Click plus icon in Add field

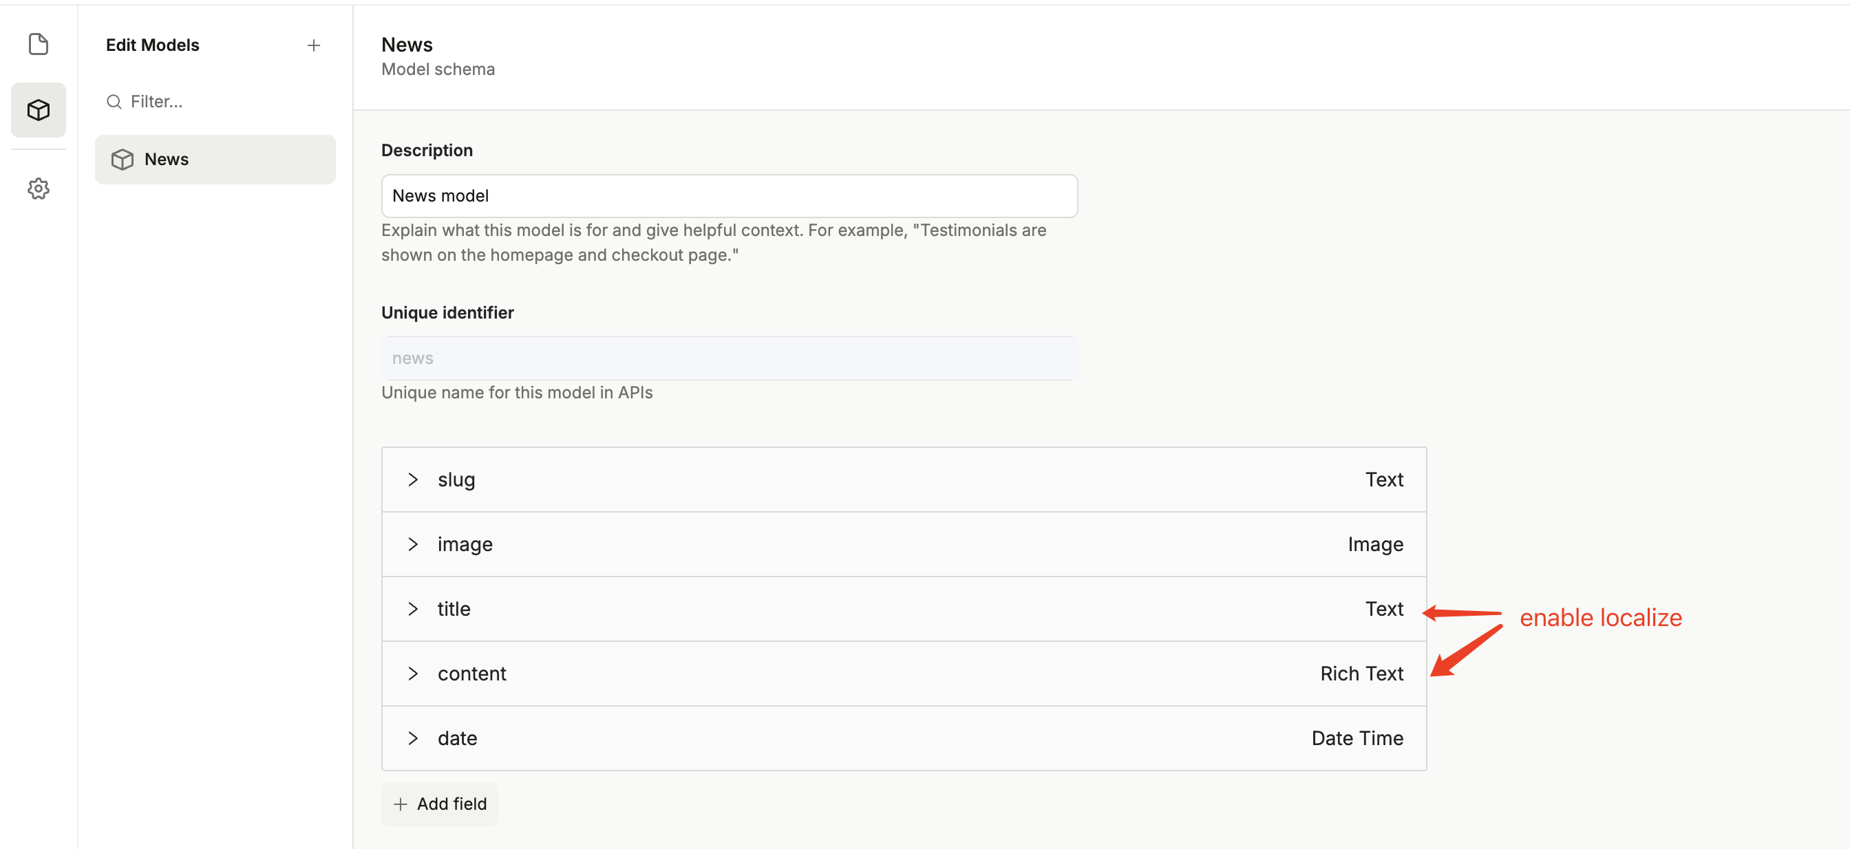[x=400, y=804]
